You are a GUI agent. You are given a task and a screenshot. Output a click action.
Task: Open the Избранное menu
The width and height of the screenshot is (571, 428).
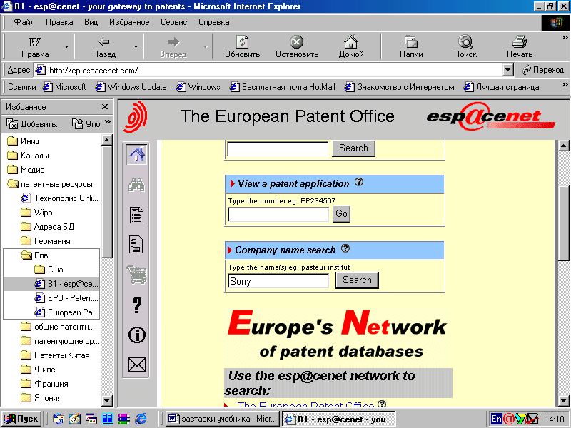coord(129,22)
